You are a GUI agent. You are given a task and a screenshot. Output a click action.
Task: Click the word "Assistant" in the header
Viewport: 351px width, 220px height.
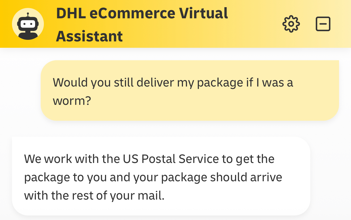tap(89, 36)
